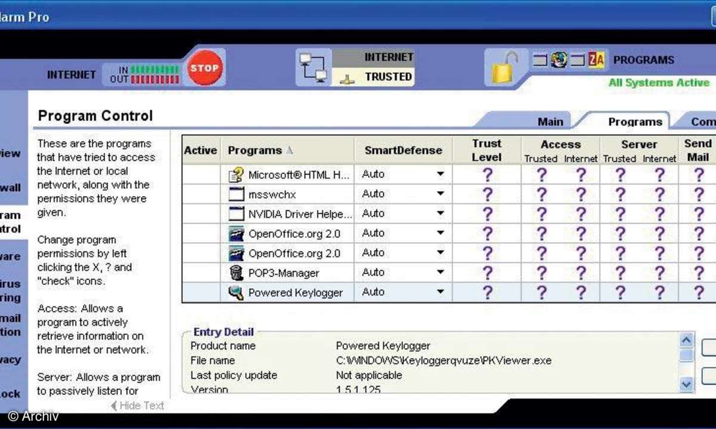The image size is (716, 429).
Task: Click the globe browser icon in Programs area
Action: [x=559, y=60]
